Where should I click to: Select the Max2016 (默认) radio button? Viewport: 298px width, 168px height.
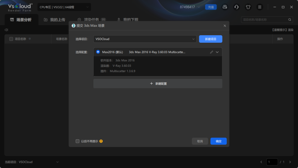pos(98,52)
